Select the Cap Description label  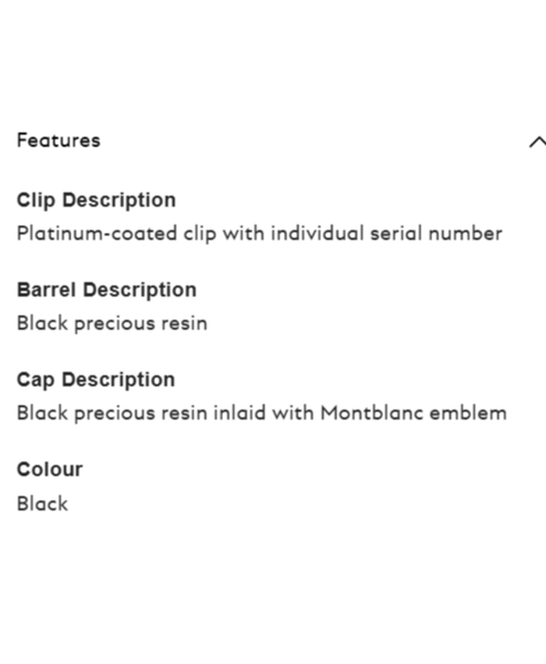95,380
